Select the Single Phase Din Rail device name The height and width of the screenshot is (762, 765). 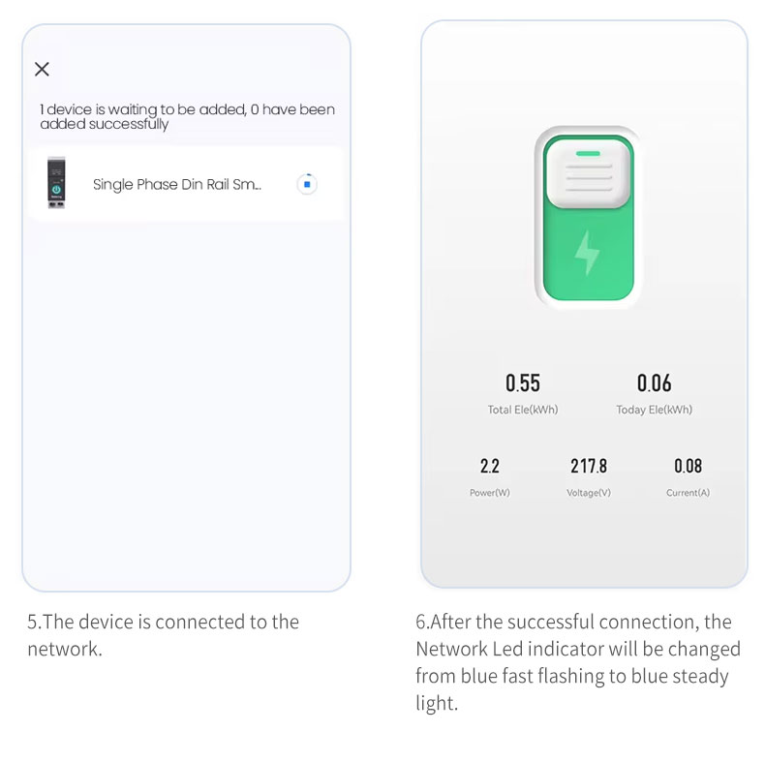177,184
